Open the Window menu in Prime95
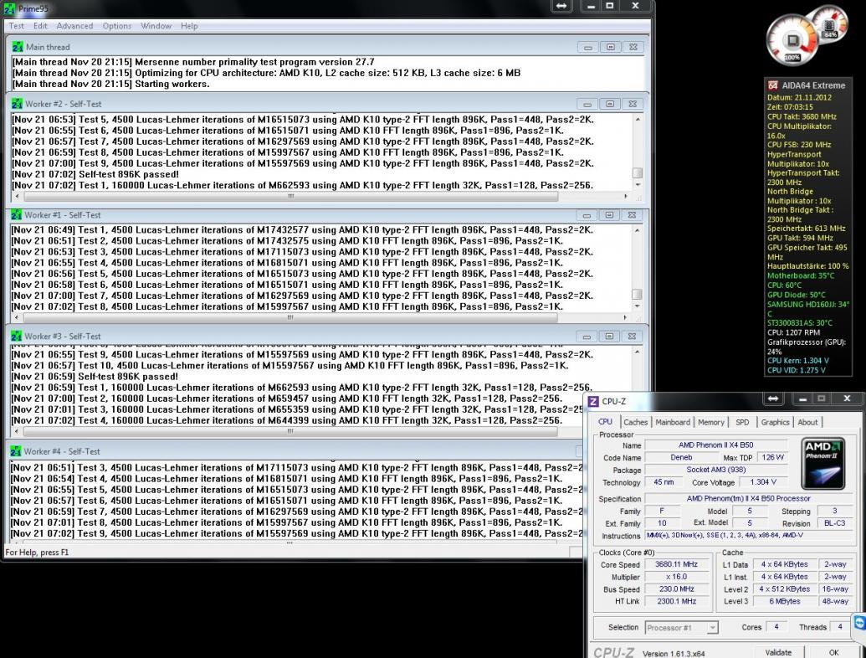 [x=156, y=26]
